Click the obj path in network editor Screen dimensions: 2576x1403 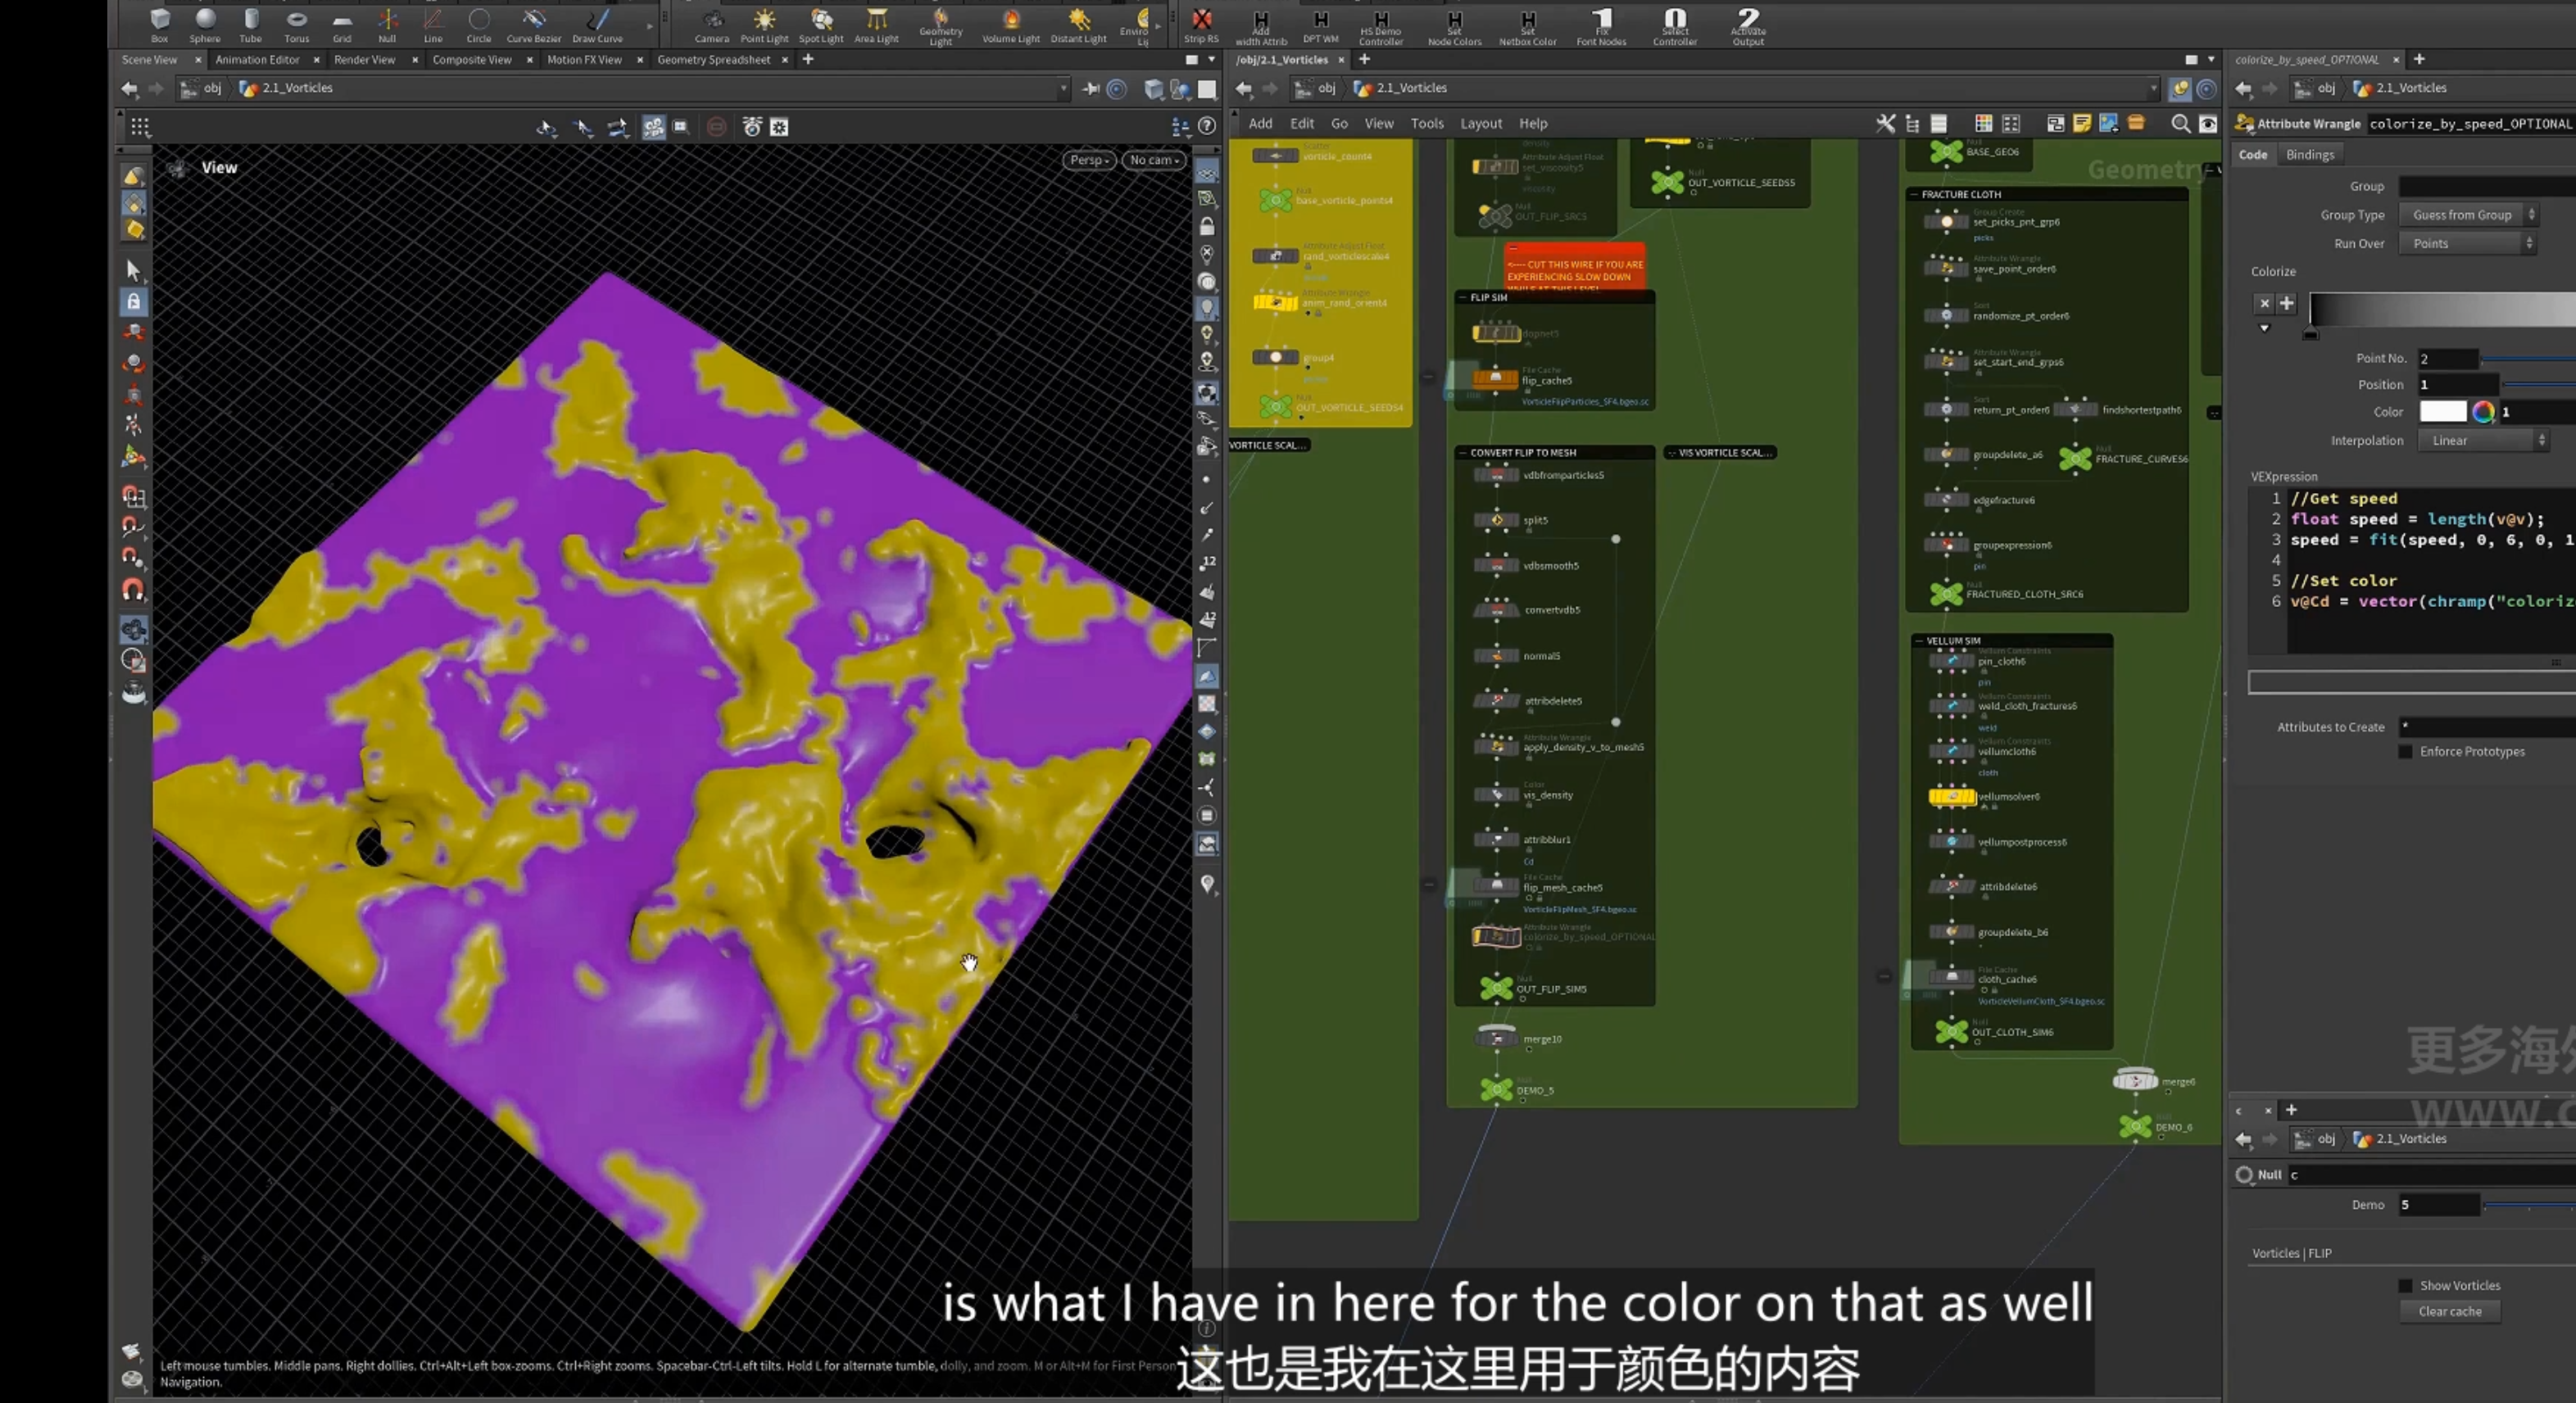coord(1326,88)
